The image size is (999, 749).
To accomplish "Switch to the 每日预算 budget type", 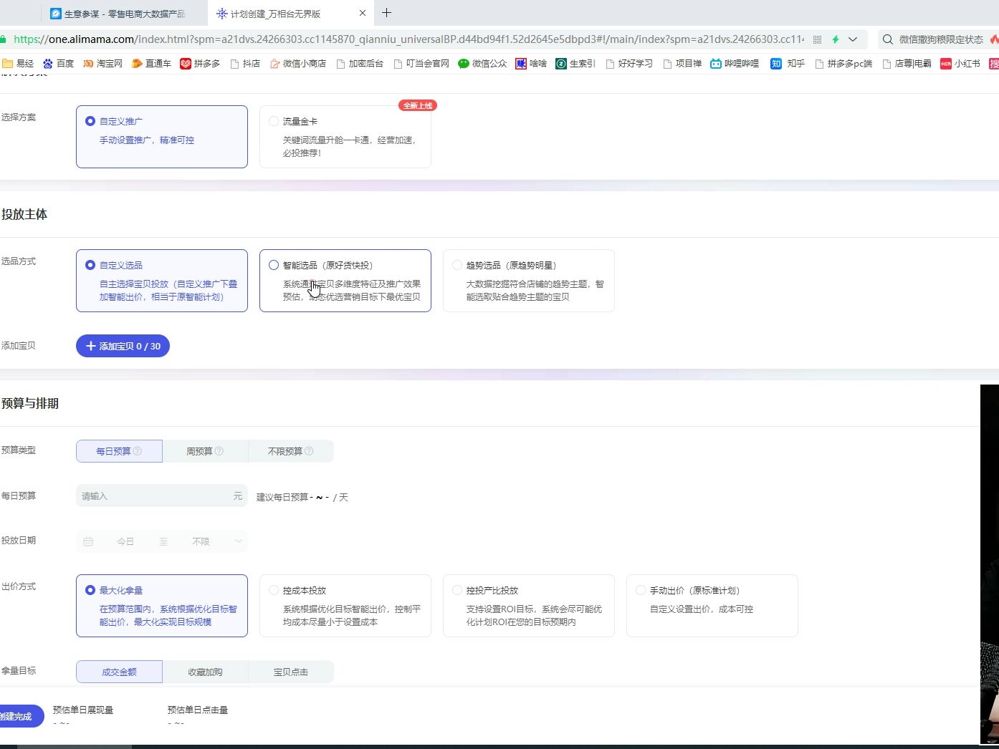I will click(x=119, y=451).
